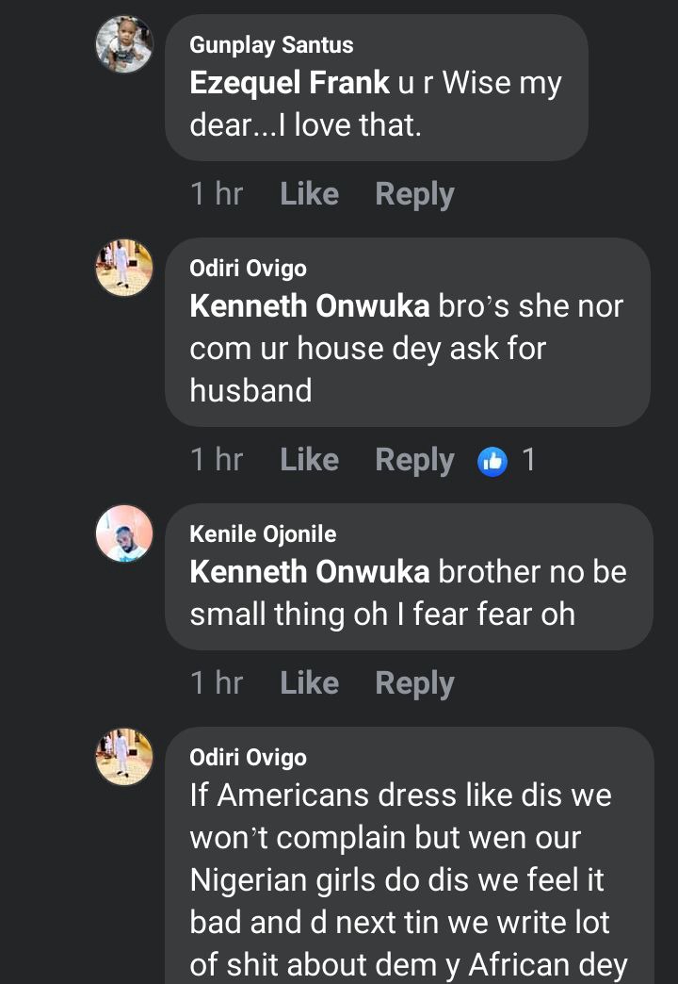This screenshot has width=678, height=984.
Task: Reply to Kenile Ojonile's comment
Action: pyautogui.click(x=414, y=683)
